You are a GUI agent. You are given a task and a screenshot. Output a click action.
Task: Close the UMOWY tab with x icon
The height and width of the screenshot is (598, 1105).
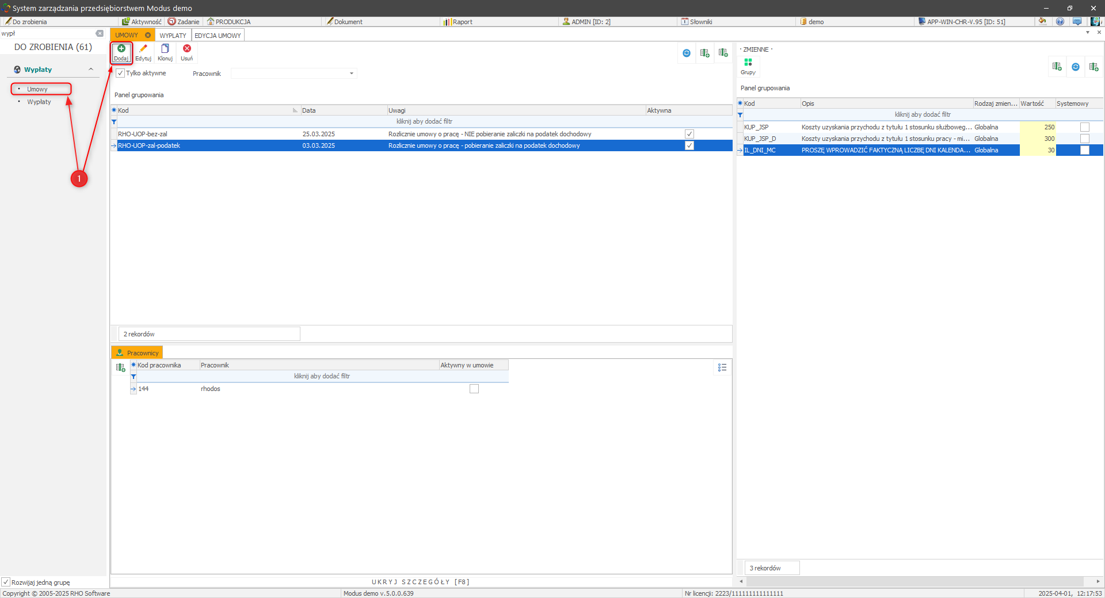(x=148, y=35)
